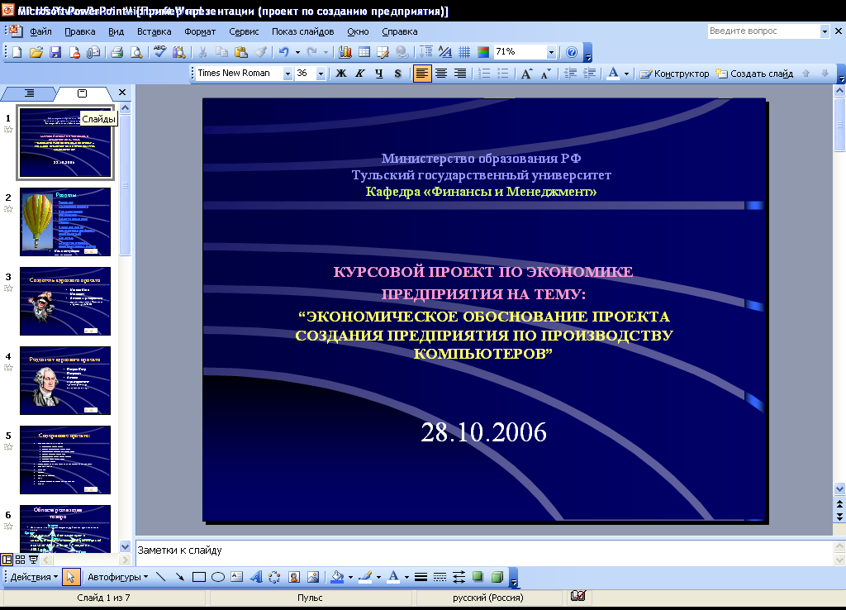Run the ABC spelling check
The width and height of the screenshot is (846, 610).
click(x=159, y=52)
